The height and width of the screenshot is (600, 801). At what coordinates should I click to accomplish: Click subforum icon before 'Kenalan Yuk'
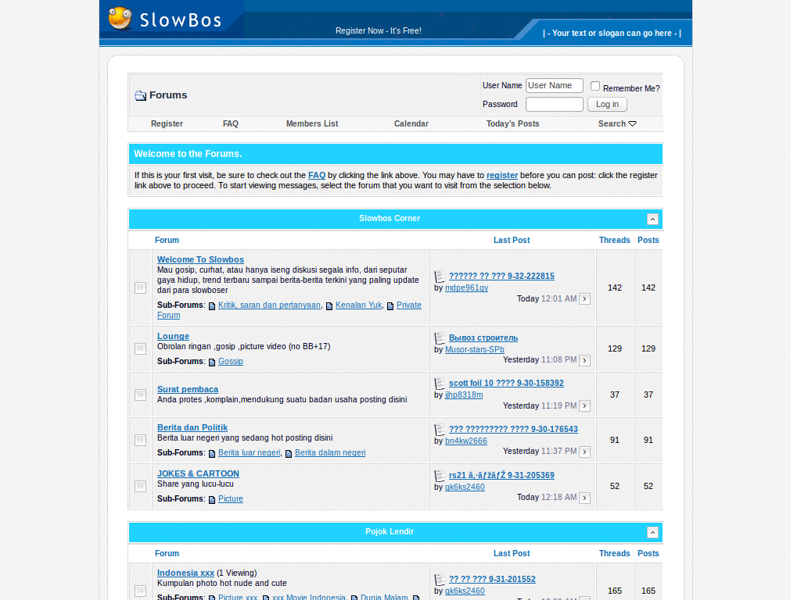pyautogui.click(x=329, y=306)
